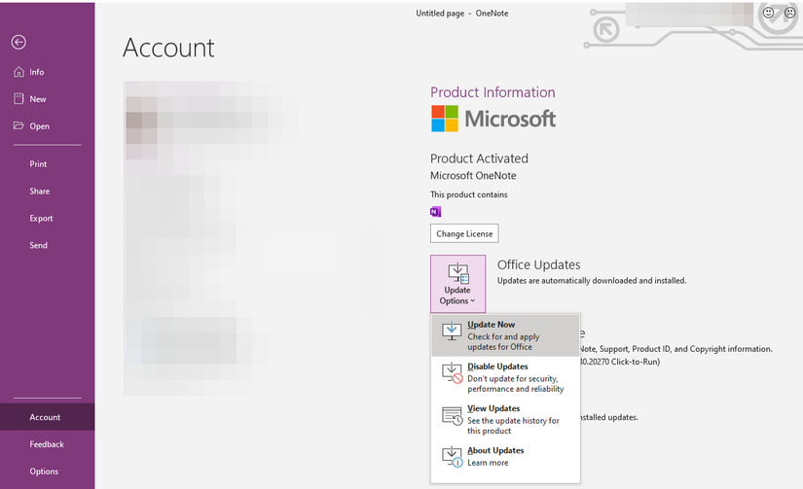The width and height of the screenshot is (803, 489).
Task: Go to the Export section
Action: pyautogui.click(x=41, y=219)
